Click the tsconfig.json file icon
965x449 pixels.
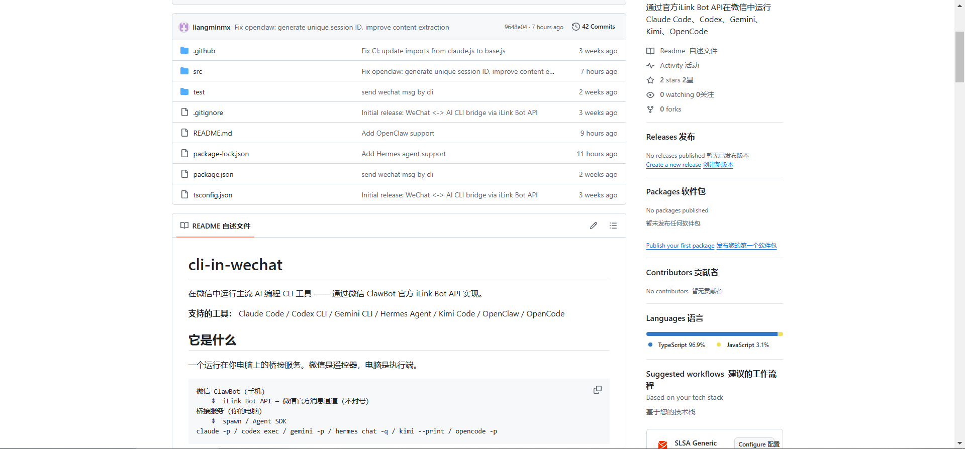tap(184, 195)
